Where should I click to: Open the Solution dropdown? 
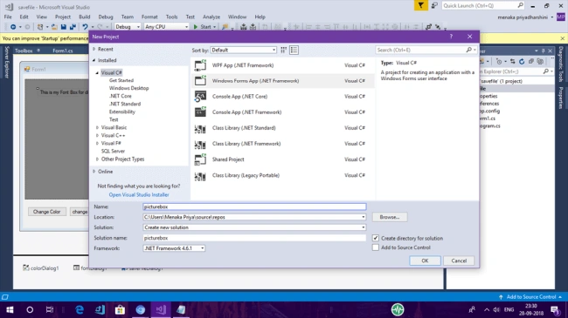[363, 227]
